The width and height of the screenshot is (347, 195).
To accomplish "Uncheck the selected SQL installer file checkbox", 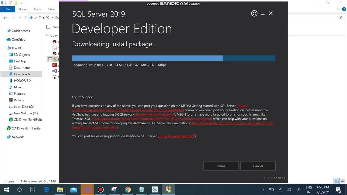I will point(50,59).
